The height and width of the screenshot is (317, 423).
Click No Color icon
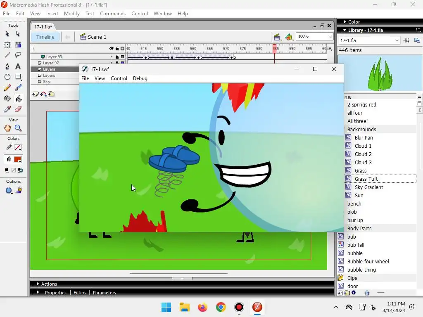click(x=14, y=170)
